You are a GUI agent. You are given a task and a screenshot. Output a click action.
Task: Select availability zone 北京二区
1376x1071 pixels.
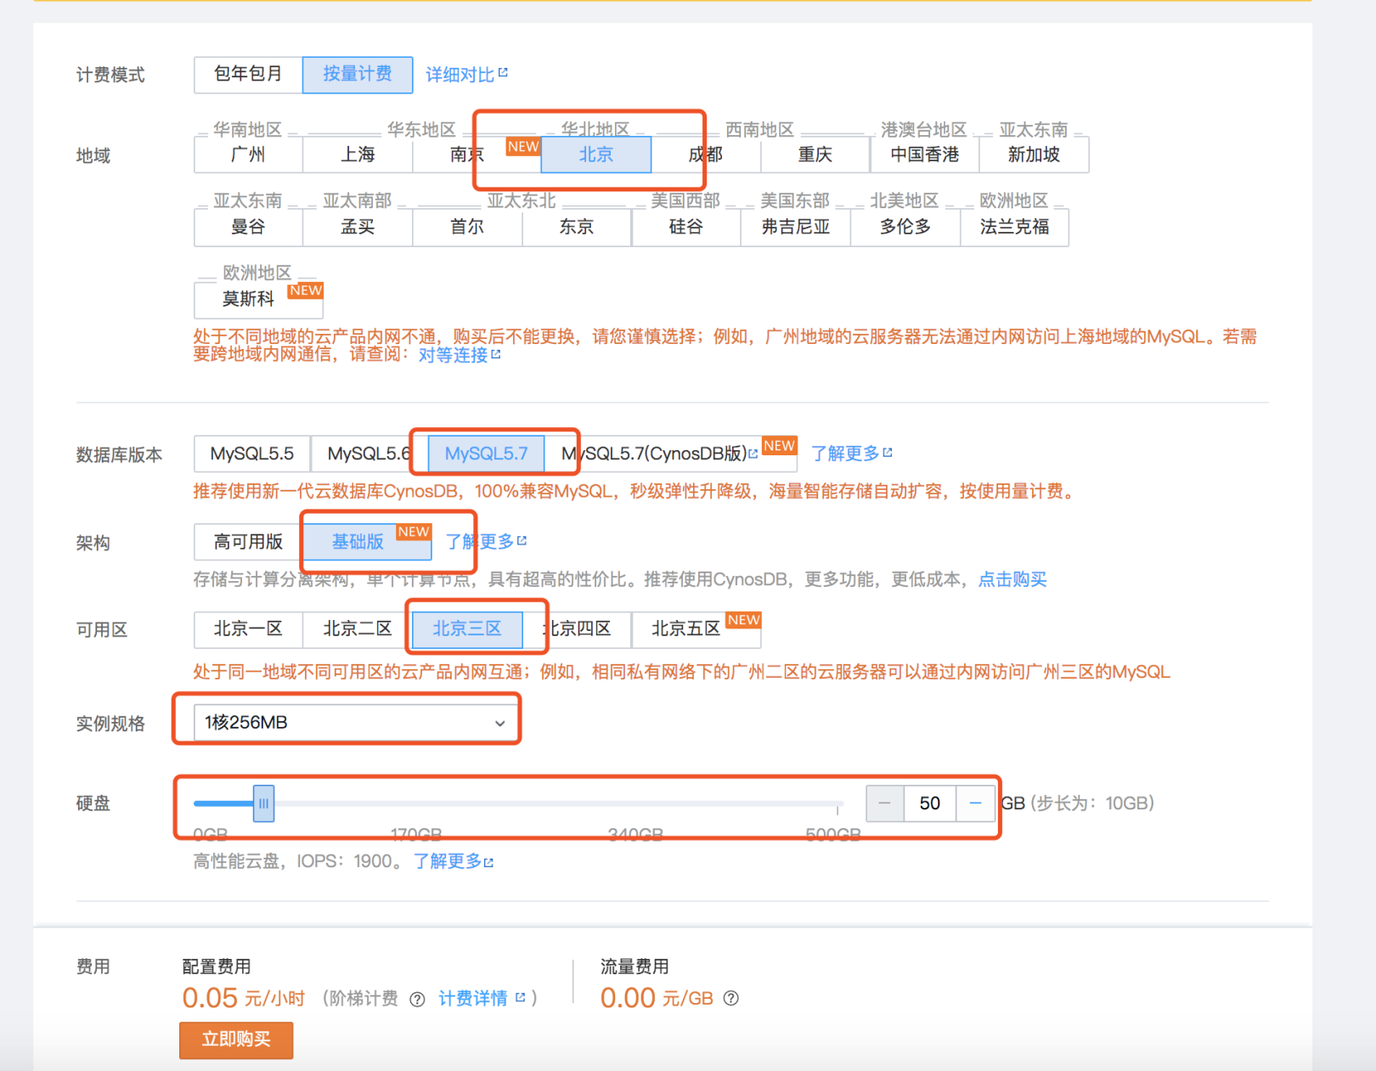(x=358, y=629)
